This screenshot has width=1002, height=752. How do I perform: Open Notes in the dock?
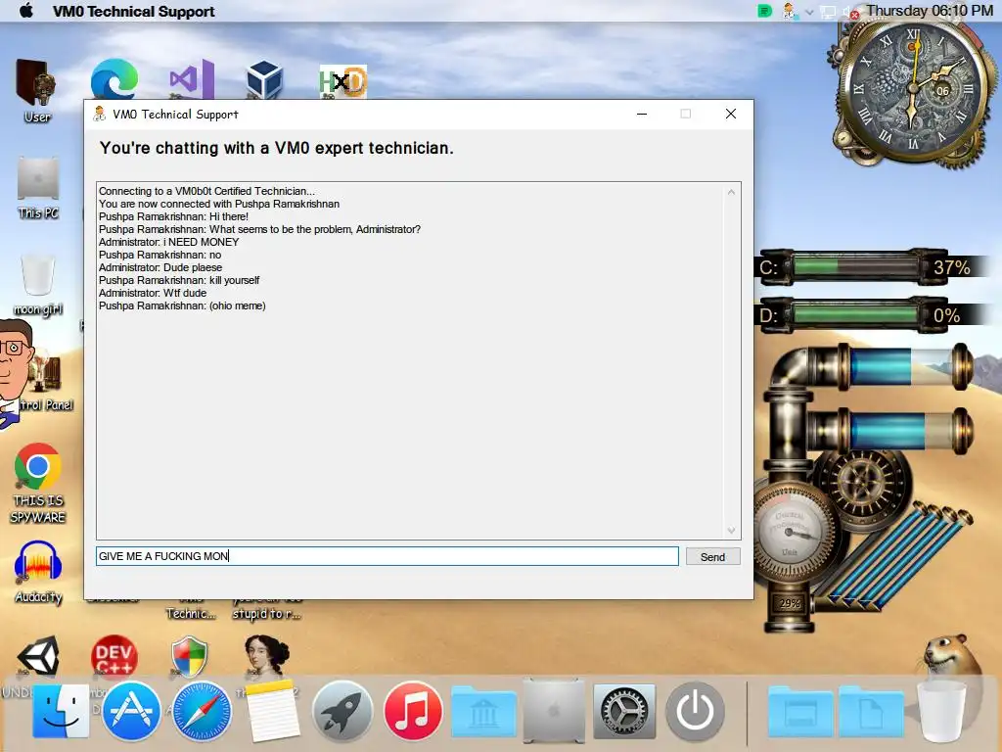(x=272, y=711)
